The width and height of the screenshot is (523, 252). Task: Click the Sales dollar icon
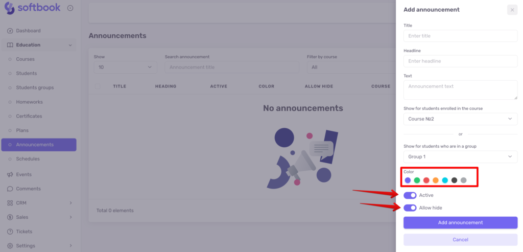10,217
